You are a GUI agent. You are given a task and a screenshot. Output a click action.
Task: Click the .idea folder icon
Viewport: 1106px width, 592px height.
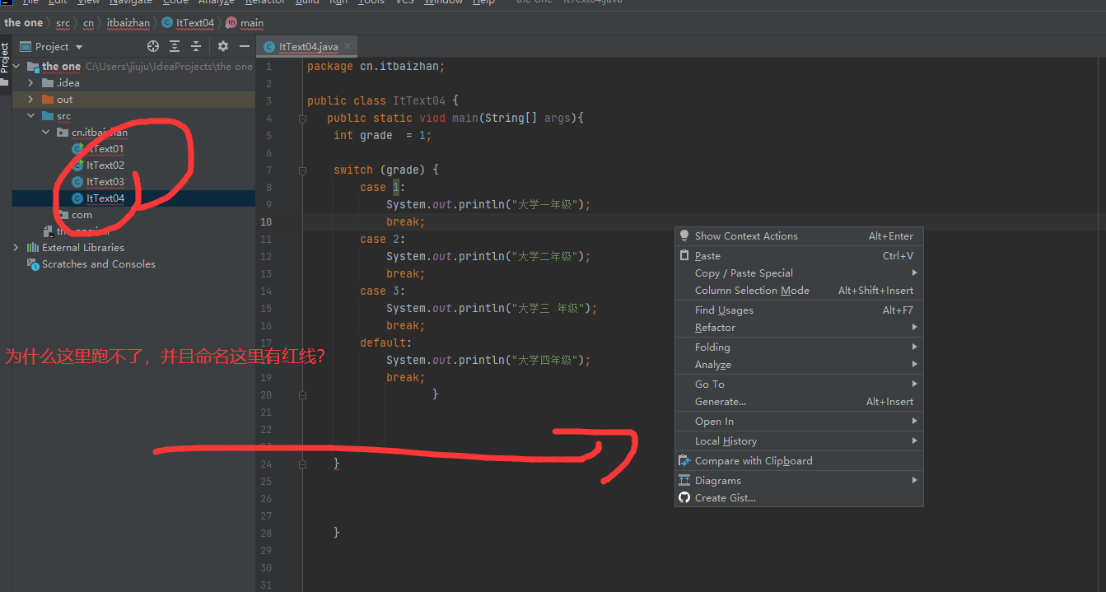(48, 82)
